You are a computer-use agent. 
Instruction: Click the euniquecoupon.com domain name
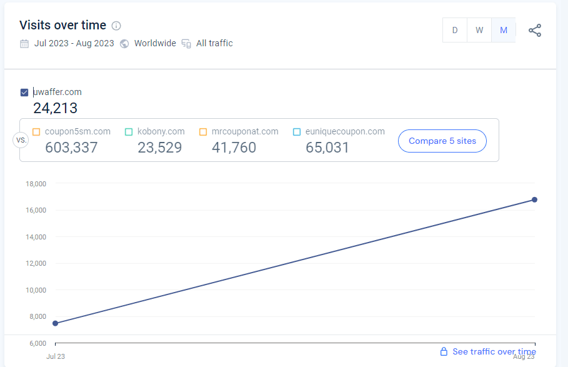pos(345,131)
